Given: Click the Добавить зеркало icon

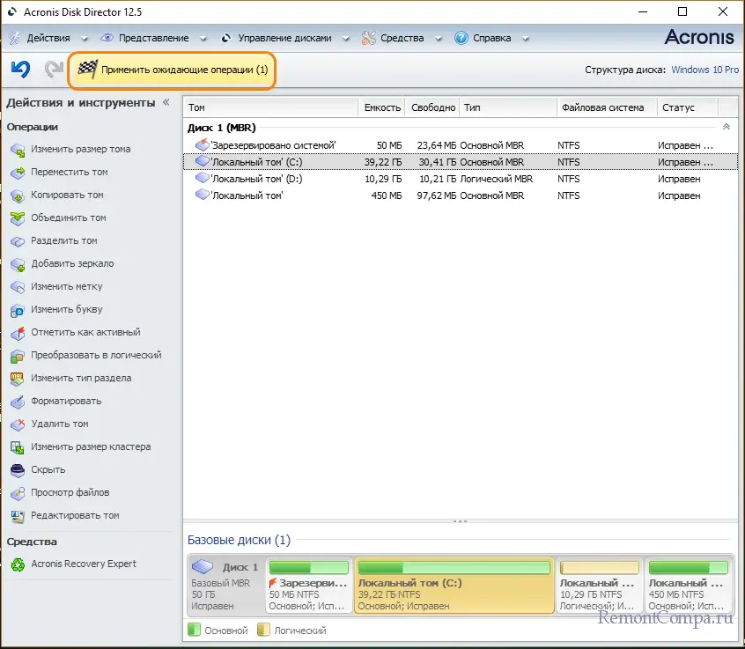Looking at the screenshot, I should click(x=18, y=264).
